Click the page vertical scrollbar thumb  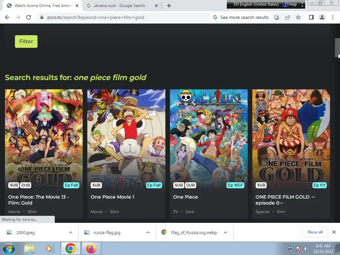click(x=337, y=48)
